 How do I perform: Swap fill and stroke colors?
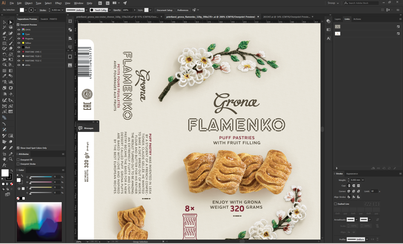[x=12, y=171]
